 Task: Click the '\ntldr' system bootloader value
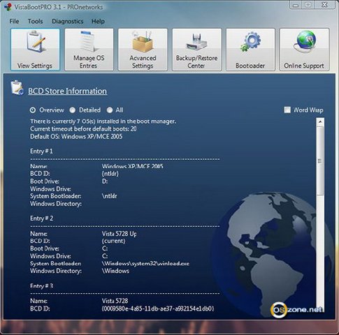click(x=109, y=196)
